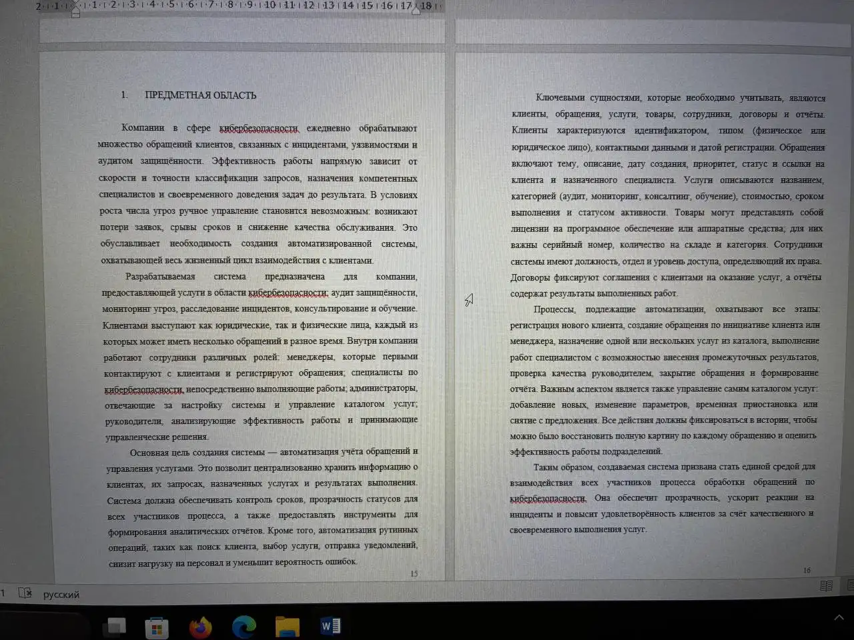Screen dimensions: 854x640
Task: Click page number 16 on the right page
Action: pos(807,570)
